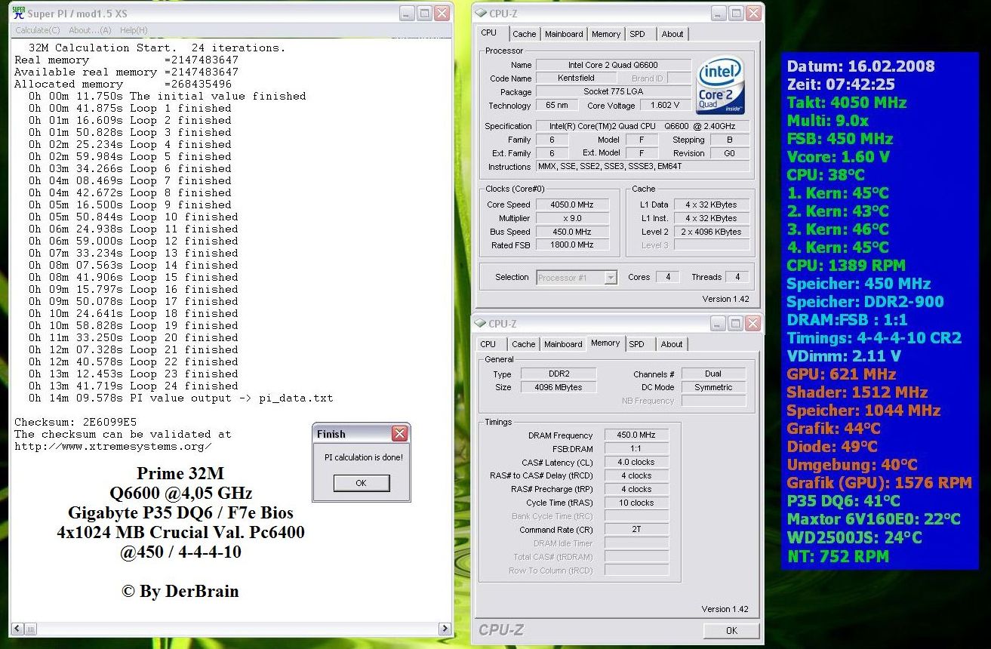Click the scrollbar right arrow in Super PI

click(443, 628)
